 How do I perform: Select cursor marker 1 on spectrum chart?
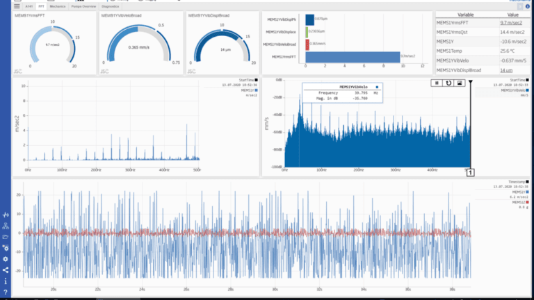click(x=470, y=173)
